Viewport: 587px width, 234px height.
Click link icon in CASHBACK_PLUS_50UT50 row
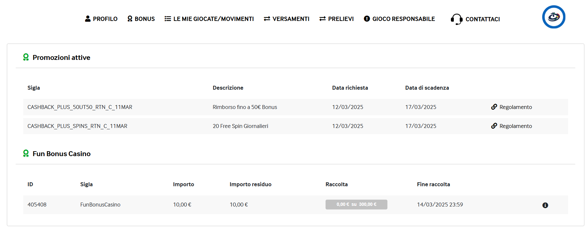pos(494,107)
